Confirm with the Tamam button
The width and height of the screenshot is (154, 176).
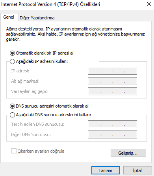tap(106, 170)
